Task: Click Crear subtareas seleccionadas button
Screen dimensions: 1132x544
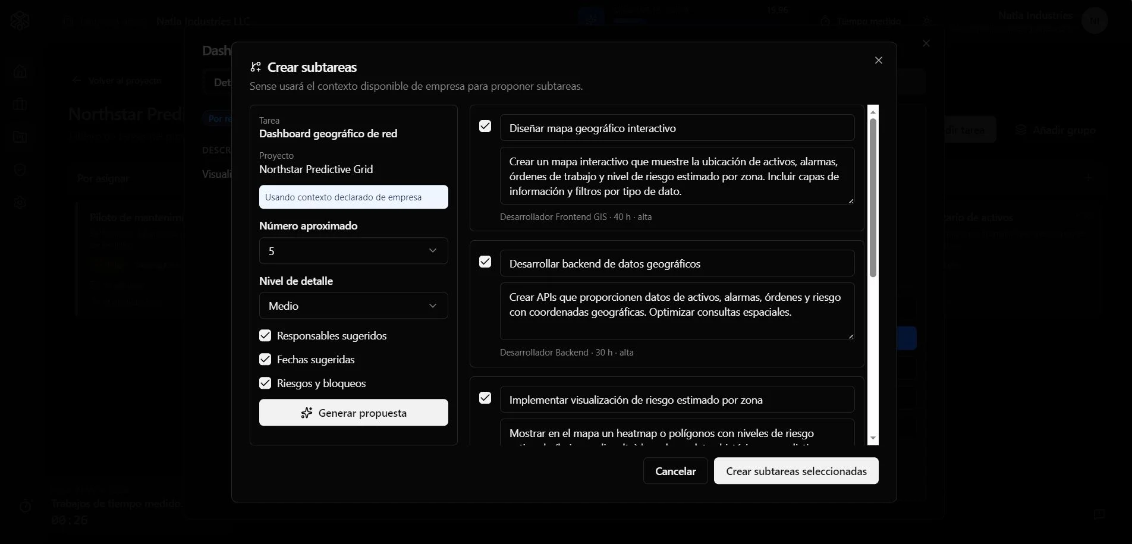Action: pos(796,471)
